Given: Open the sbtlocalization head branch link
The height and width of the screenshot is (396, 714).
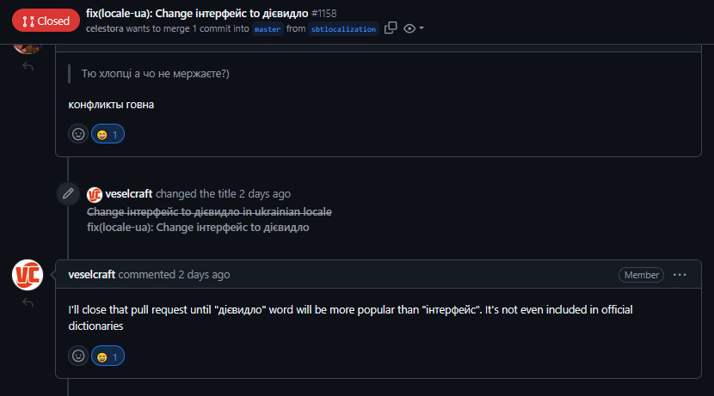Looking at the screenshot, I should [343, 29].
